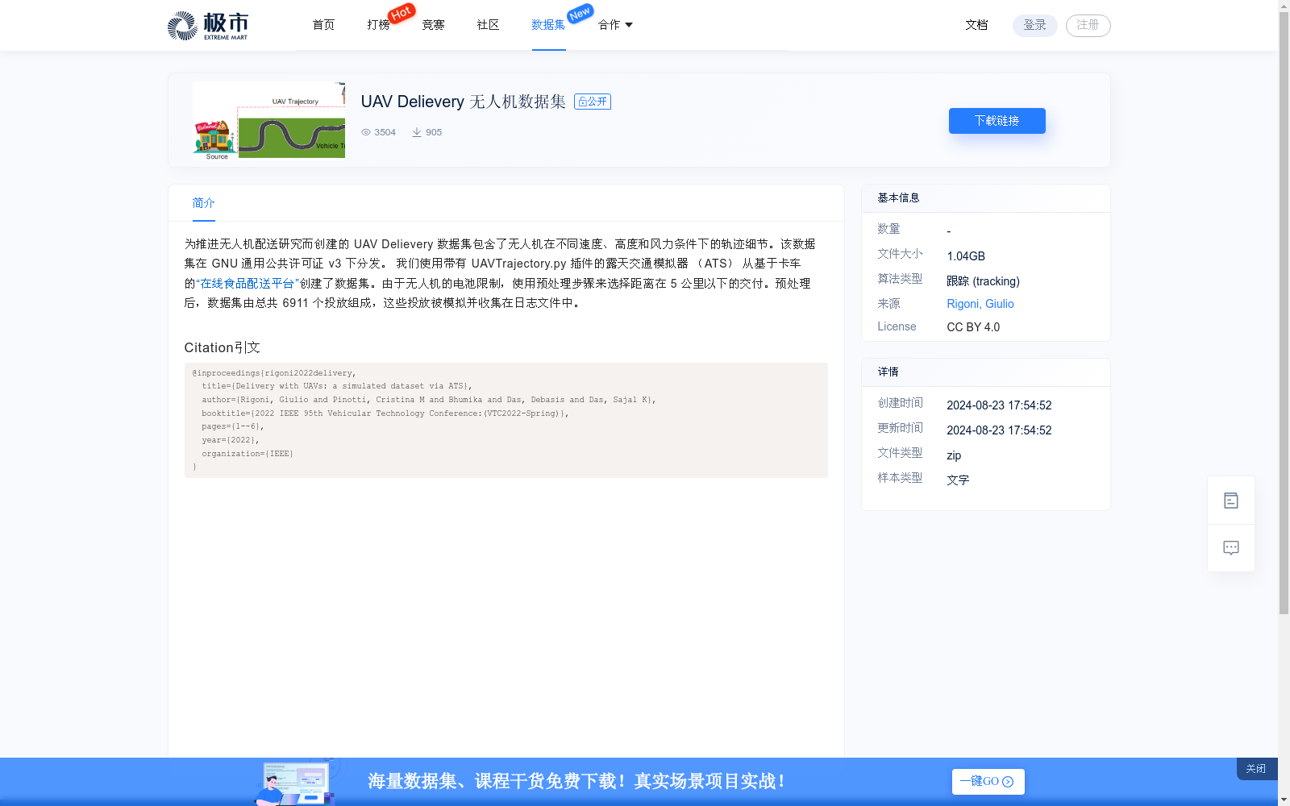Click the 创建时间 label in 详情 panel
1290x806 pixels.
(900, 403)
